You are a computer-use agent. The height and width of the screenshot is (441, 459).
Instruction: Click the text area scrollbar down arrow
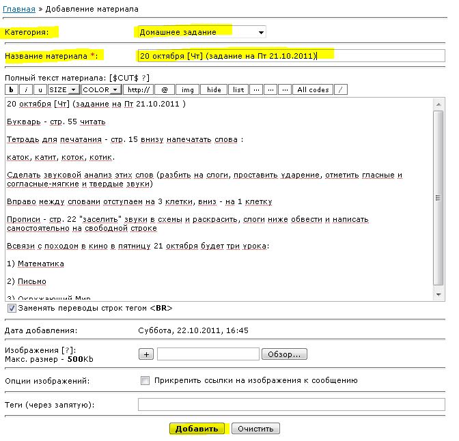coord(439,295)
